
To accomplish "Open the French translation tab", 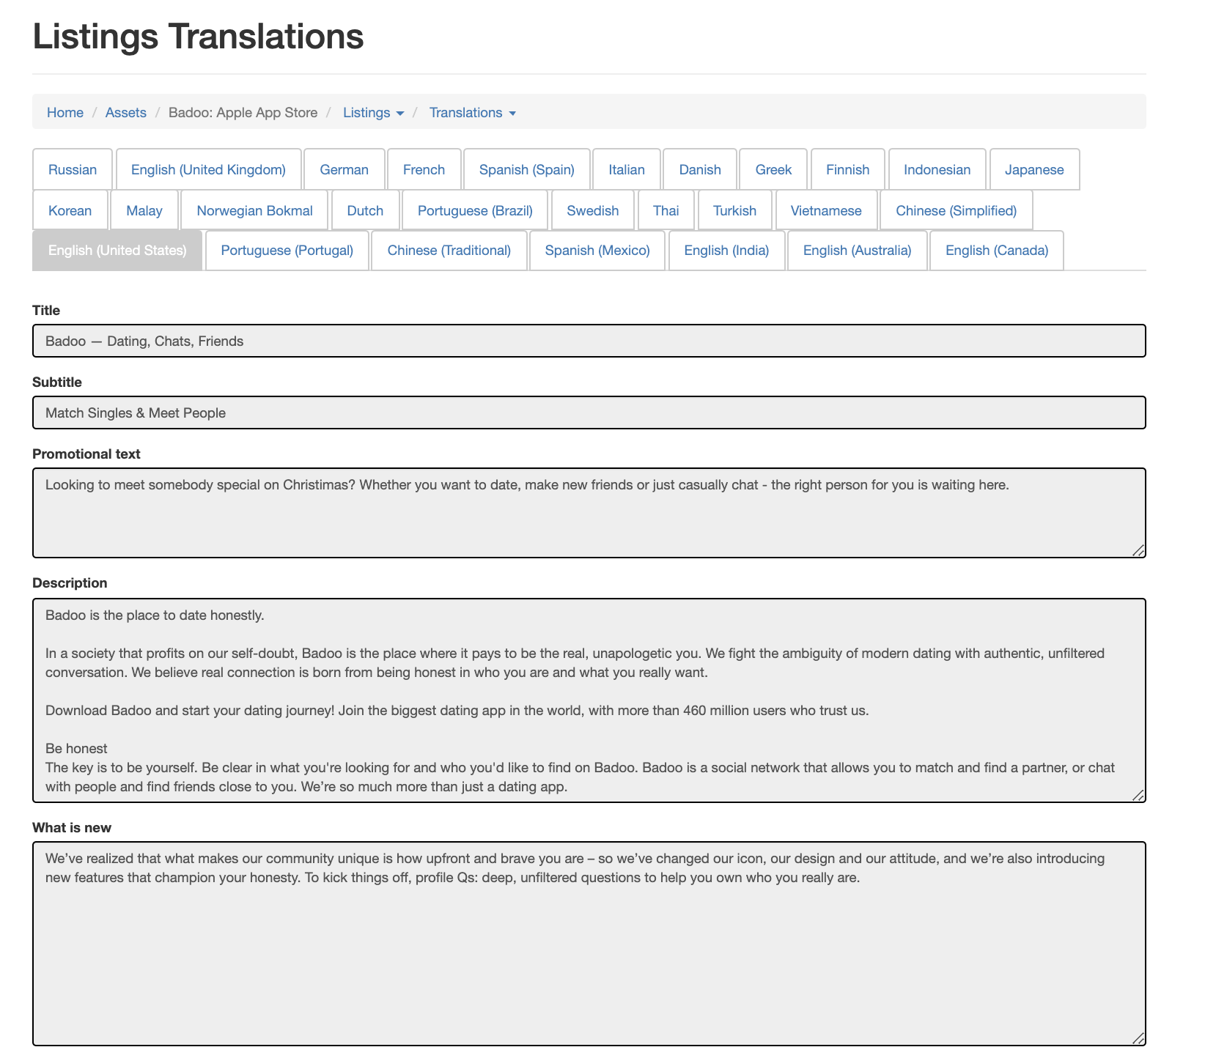I will tap(424, 169).
